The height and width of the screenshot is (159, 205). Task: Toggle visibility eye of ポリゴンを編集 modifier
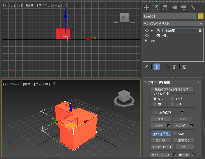(x=147, y=31)
